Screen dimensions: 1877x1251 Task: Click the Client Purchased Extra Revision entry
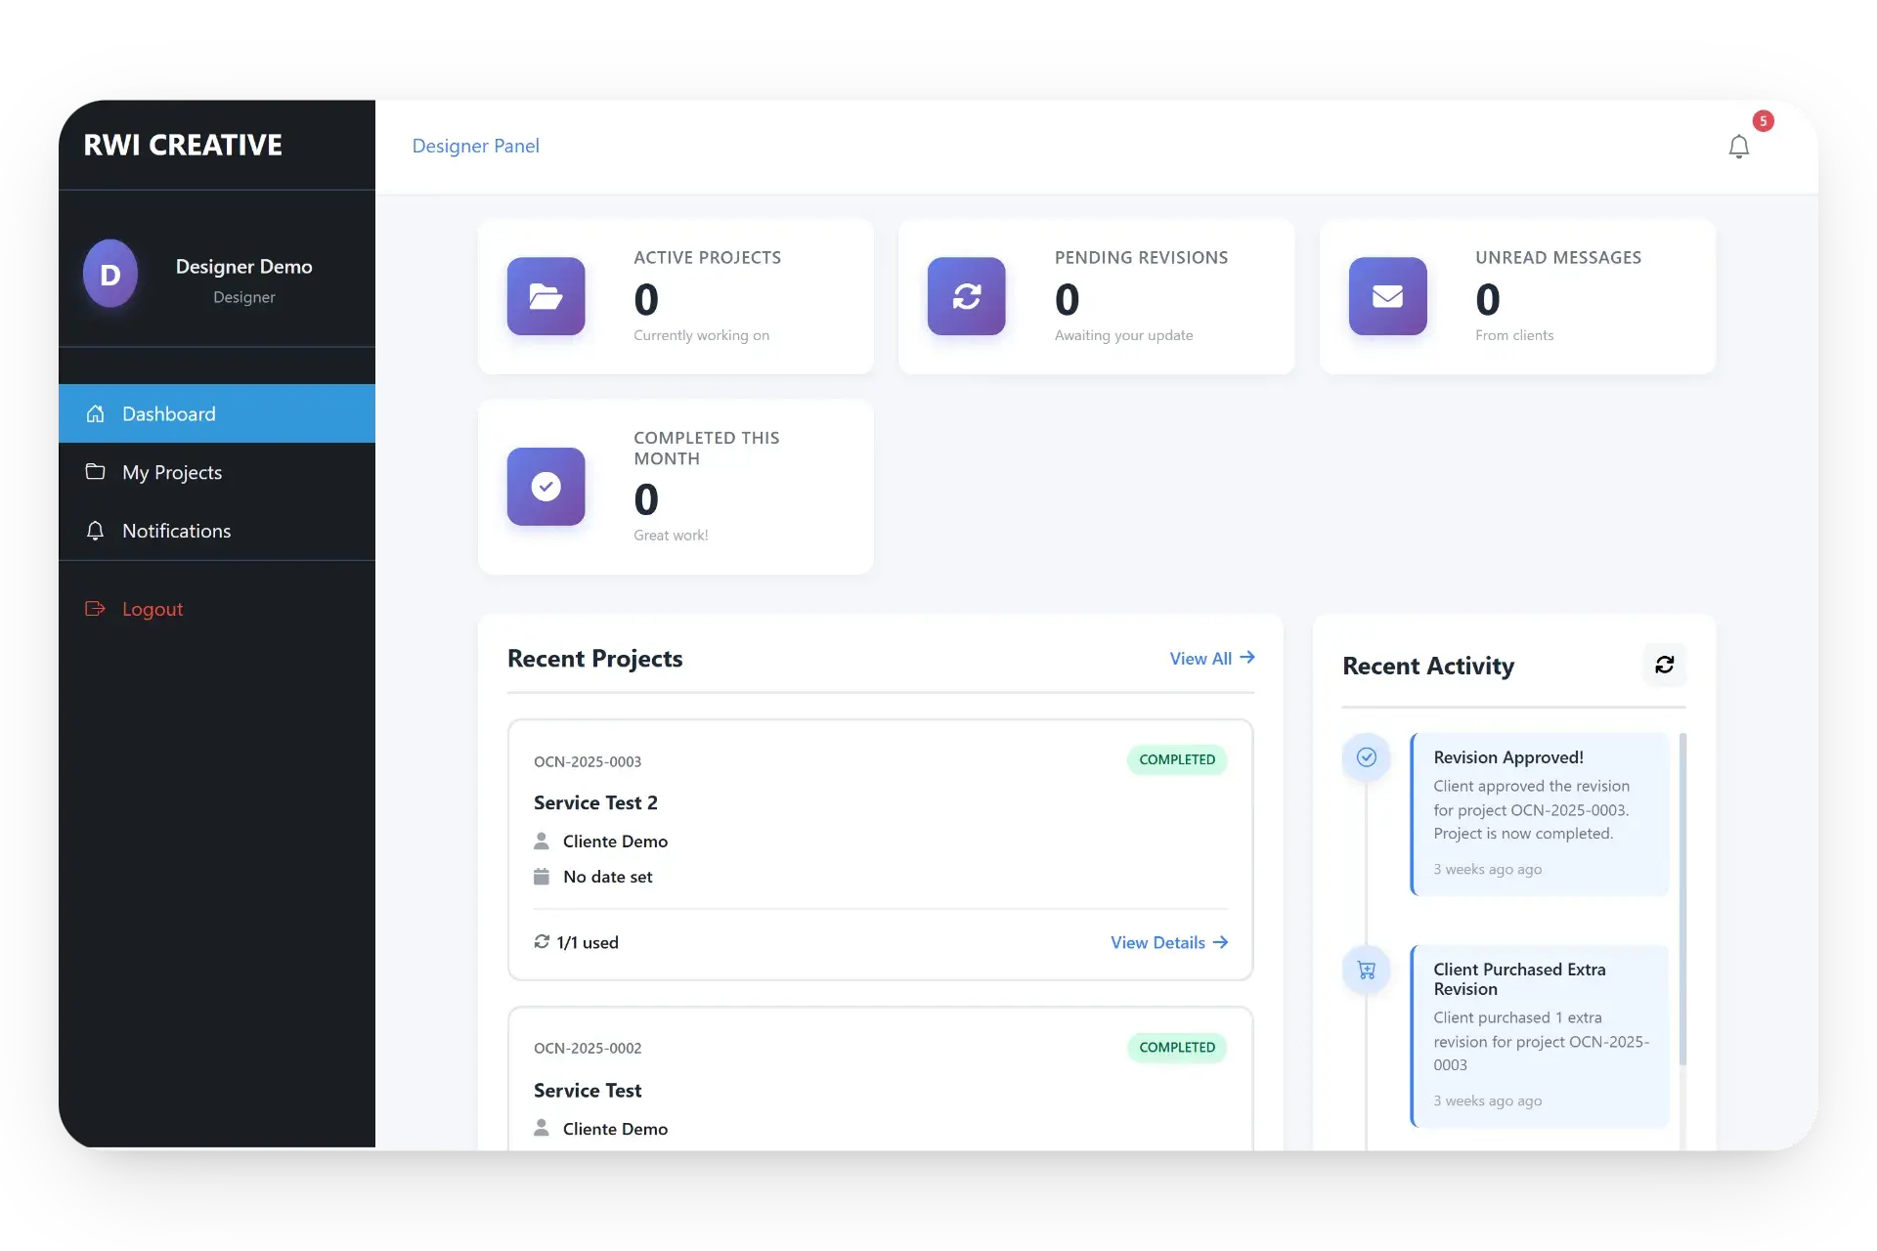coord(1541,1034)
